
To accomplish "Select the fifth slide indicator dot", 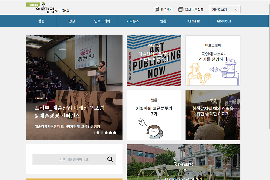I will point(115,133).
